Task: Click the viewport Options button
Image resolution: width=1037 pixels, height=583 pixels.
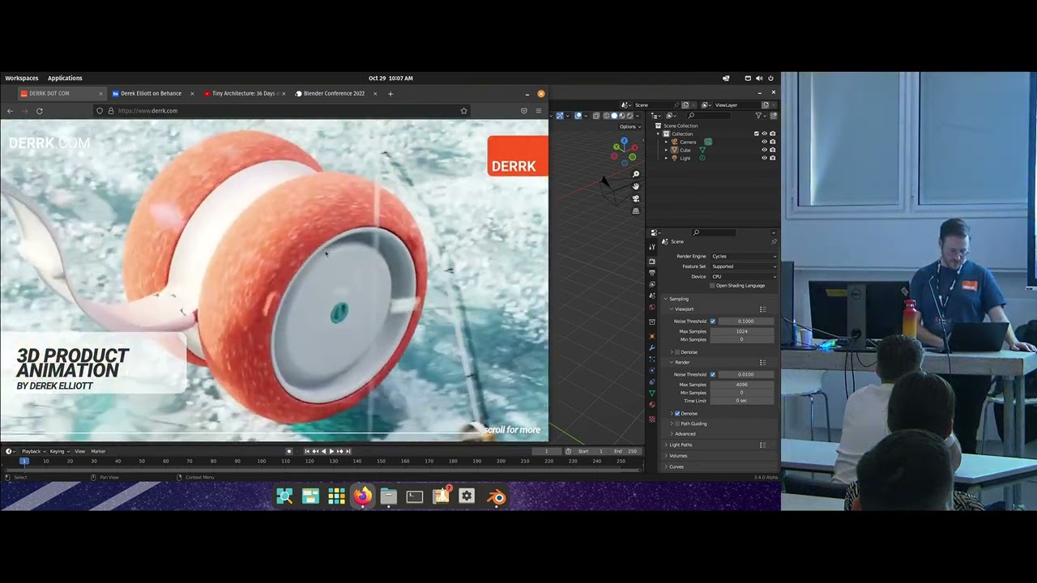Action: [629, 126]
